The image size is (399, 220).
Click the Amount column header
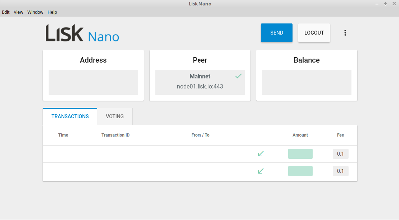pyautogui.click(x=300, y=135)
